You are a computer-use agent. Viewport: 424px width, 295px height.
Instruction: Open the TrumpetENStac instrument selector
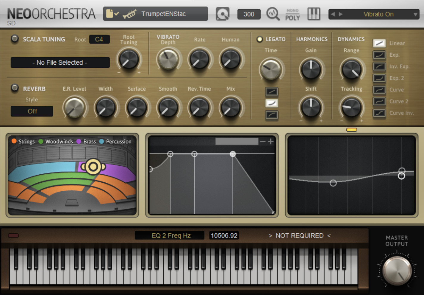155,14
